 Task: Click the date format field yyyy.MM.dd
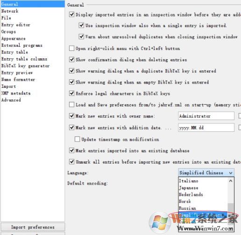pyautogui.click(x=206, y=128)
